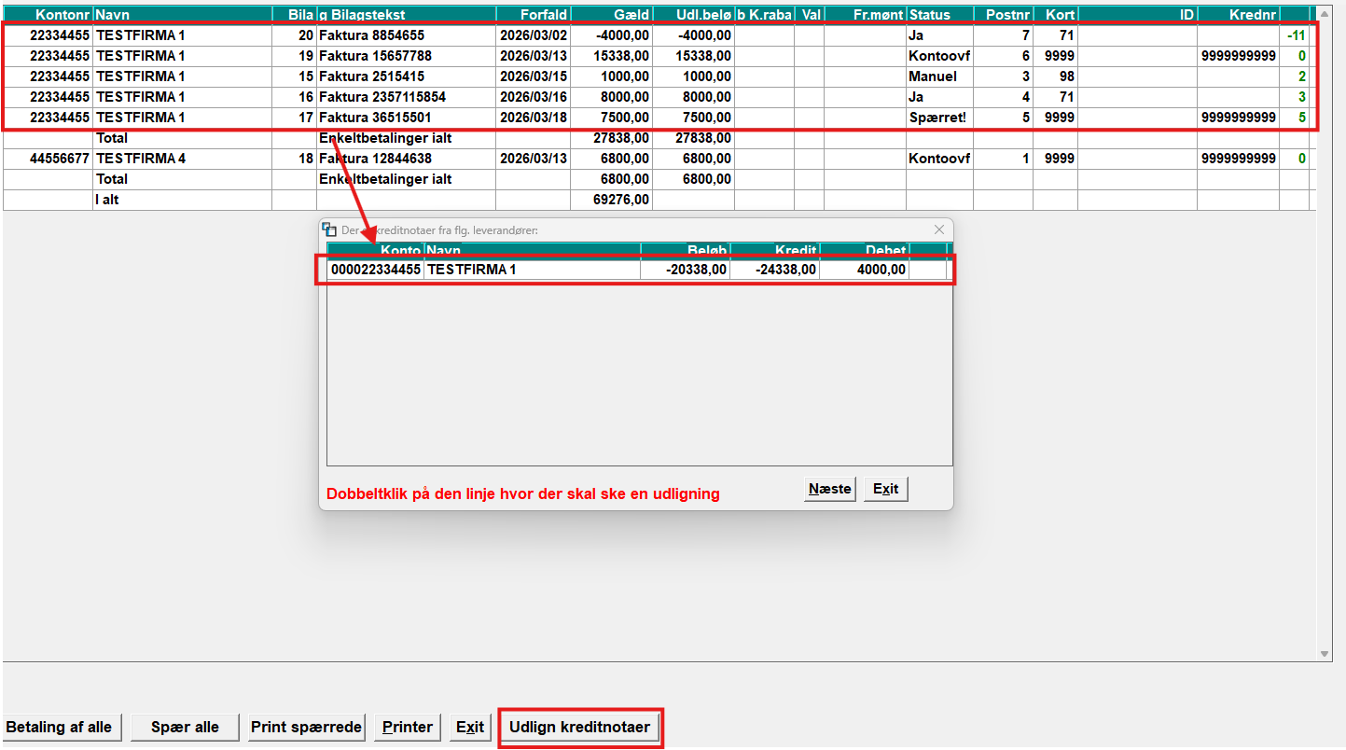1346x750 pixels.
Task: Select Faktura 36515501 row text
Action: tap(375, 118)
